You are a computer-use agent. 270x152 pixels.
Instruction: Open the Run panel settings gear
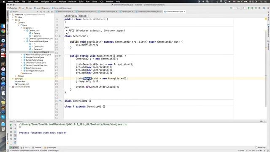coord(261,121)
